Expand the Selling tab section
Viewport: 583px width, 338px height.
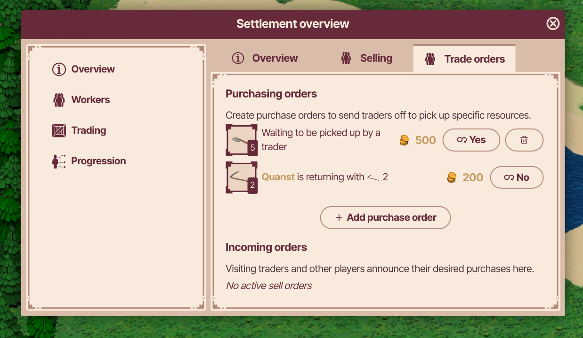[367, 58]
